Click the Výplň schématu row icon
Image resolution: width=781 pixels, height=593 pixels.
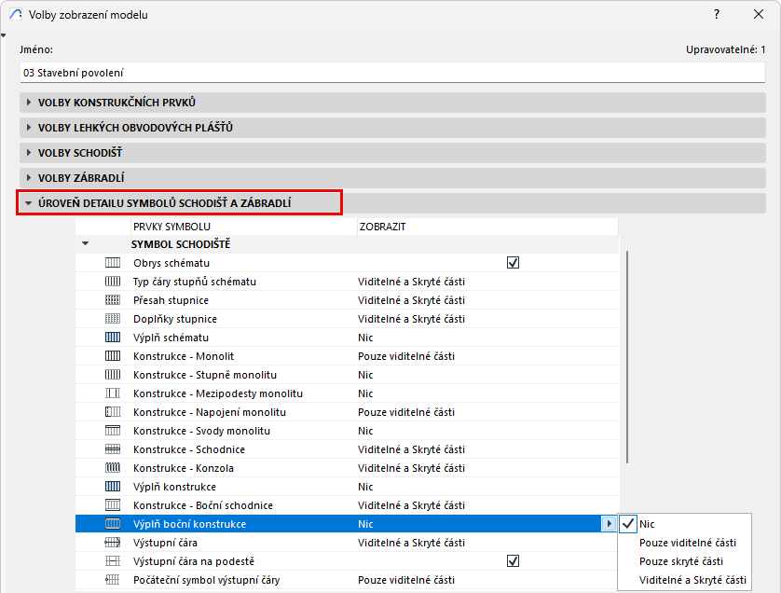pos(113,338)
